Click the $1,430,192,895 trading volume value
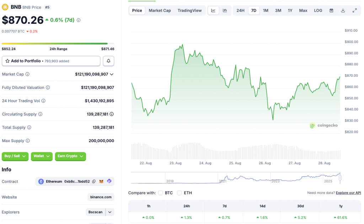The width and height of the screenshot is (364, 224). click(x=100, y=101)
